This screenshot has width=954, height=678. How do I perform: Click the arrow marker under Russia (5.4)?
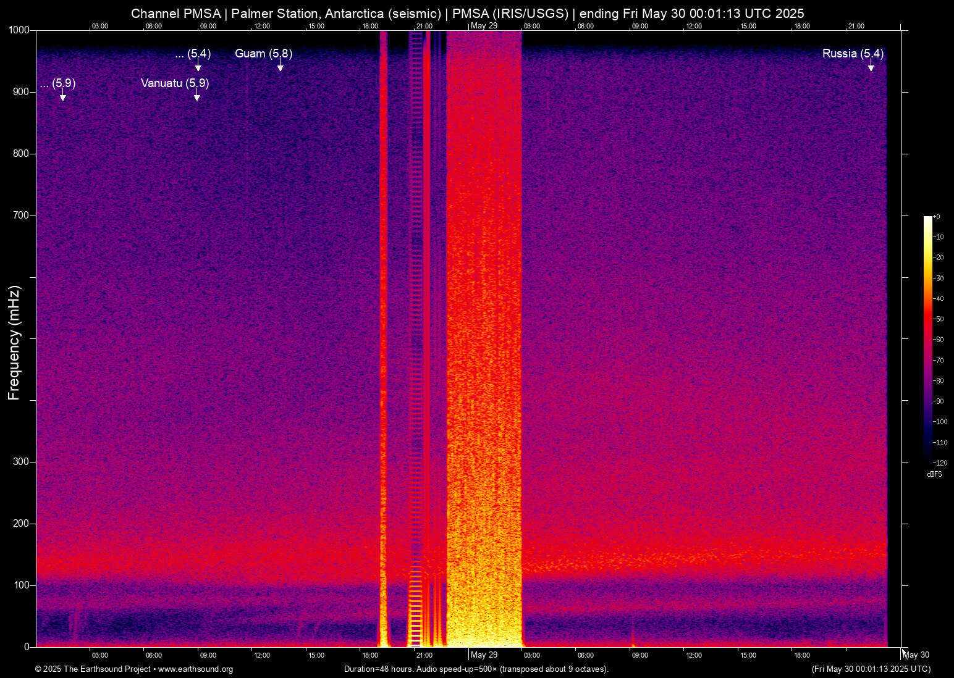pos(871,67)
